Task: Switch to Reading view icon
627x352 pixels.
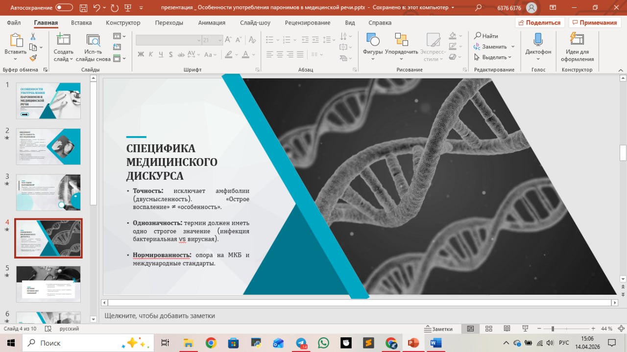Action: pos(507,329)
